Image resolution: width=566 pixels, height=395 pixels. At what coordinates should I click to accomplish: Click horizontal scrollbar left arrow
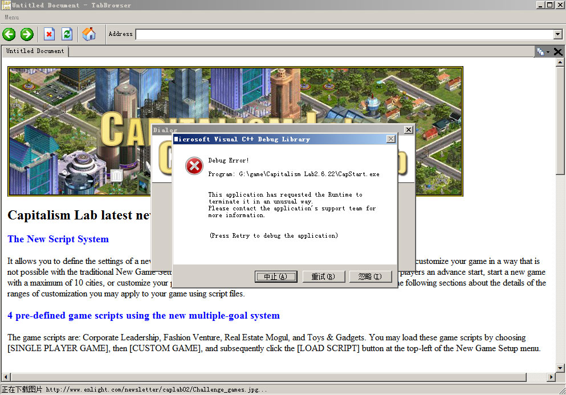click(6, 377)
